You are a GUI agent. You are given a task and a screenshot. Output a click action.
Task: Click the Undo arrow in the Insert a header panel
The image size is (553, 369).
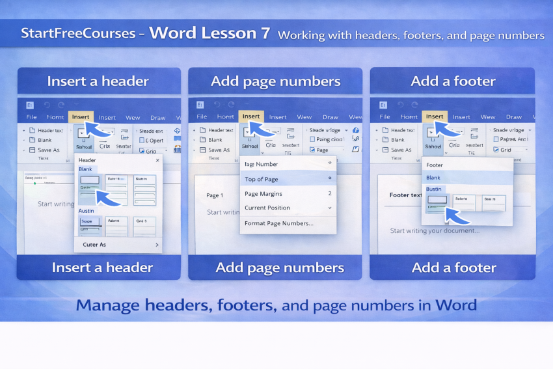pyautogui.click(x=47, y=105)
